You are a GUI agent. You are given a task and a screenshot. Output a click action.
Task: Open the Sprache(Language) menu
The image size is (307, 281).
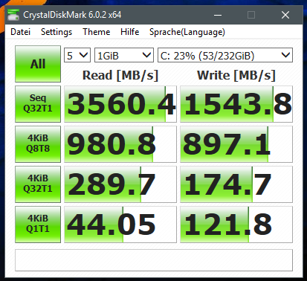pyautogui.click(x=187, y=32)
